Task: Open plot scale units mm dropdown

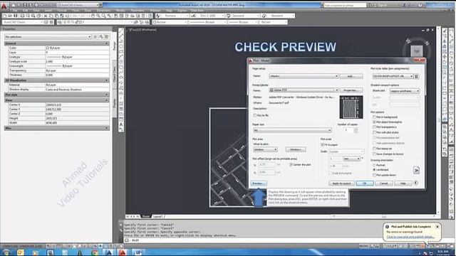Action: tap(352, 159)
